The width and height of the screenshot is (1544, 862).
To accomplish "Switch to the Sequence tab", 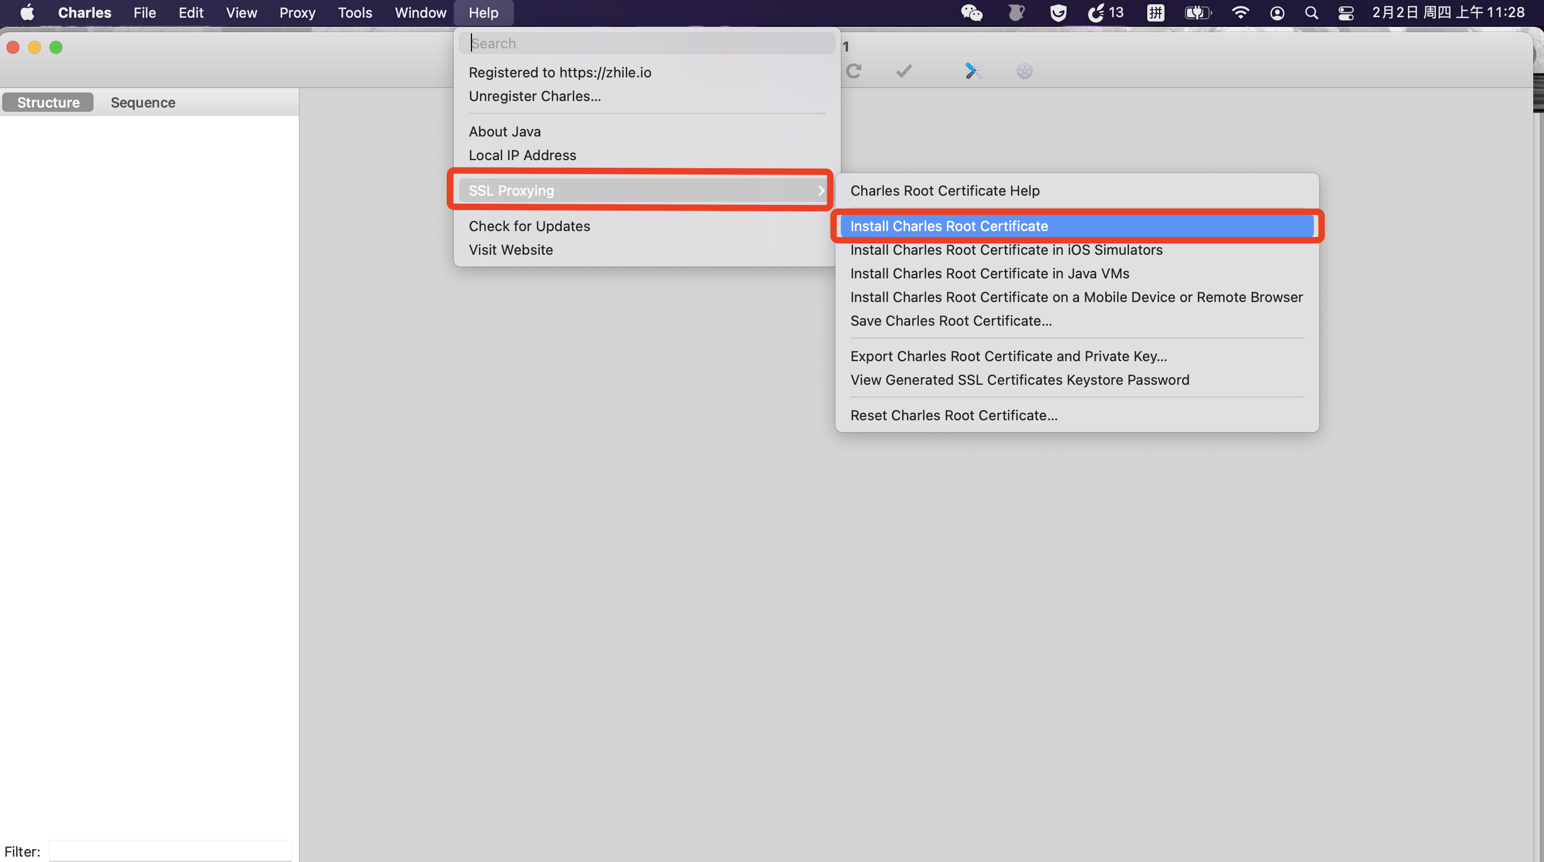I will point(142,103).
